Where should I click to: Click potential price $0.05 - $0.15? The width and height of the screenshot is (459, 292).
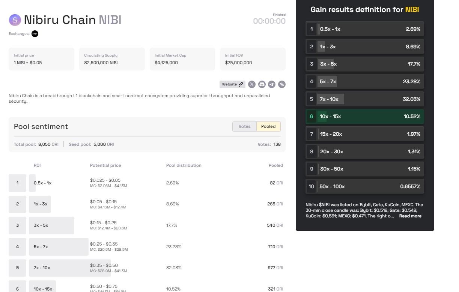click(x=103, y=202)
